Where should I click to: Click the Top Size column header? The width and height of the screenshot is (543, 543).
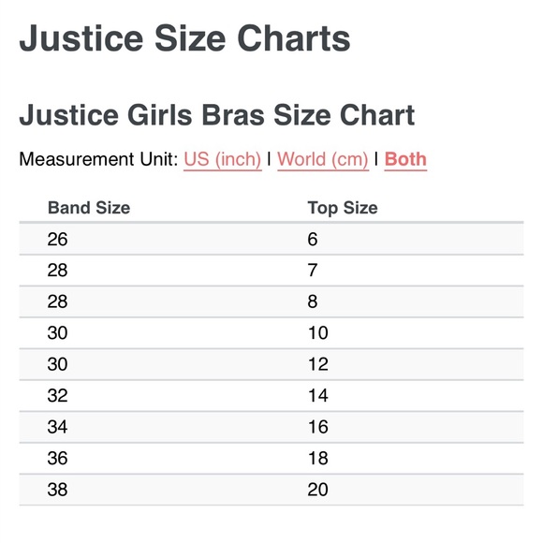pos(343,208)
